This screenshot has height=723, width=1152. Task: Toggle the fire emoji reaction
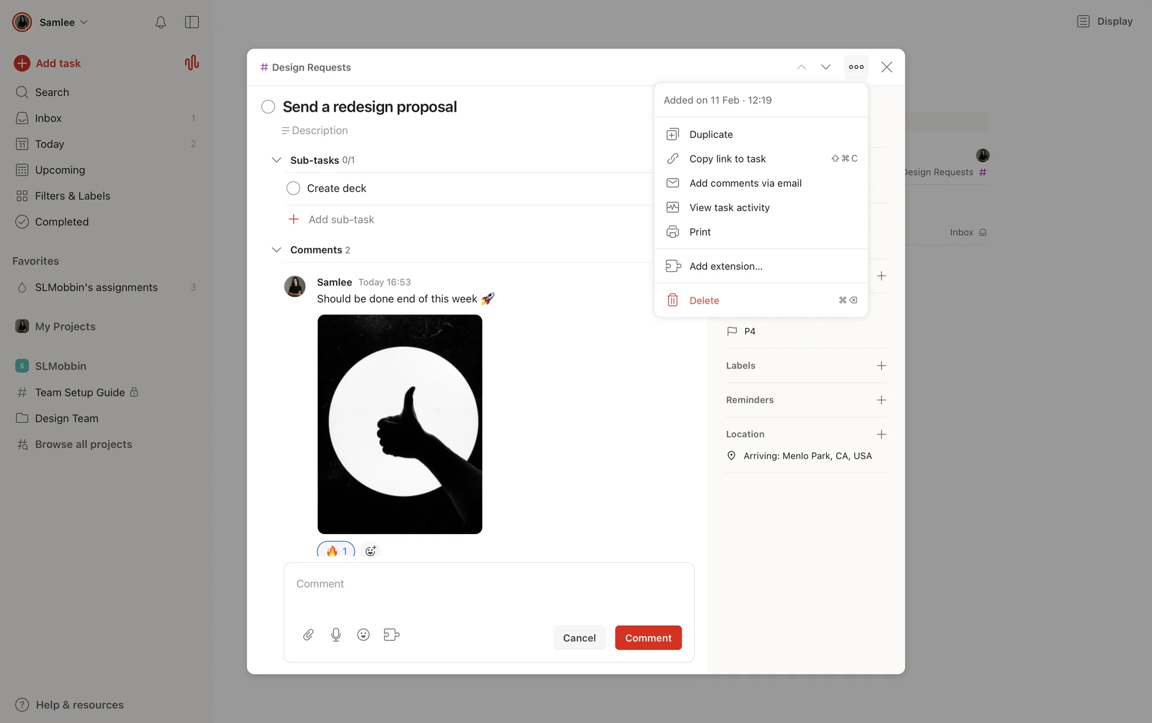(336, 550)
